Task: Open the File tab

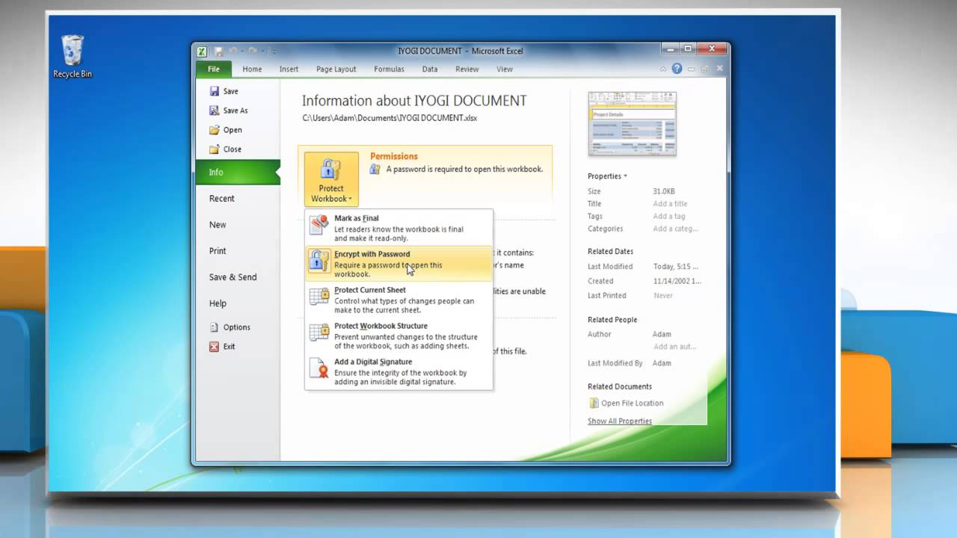Action: (214, 69)
